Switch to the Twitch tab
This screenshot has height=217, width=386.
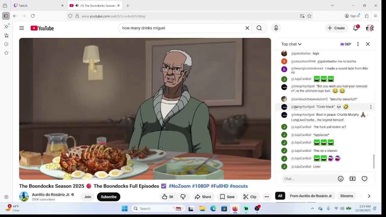[39, 5]
